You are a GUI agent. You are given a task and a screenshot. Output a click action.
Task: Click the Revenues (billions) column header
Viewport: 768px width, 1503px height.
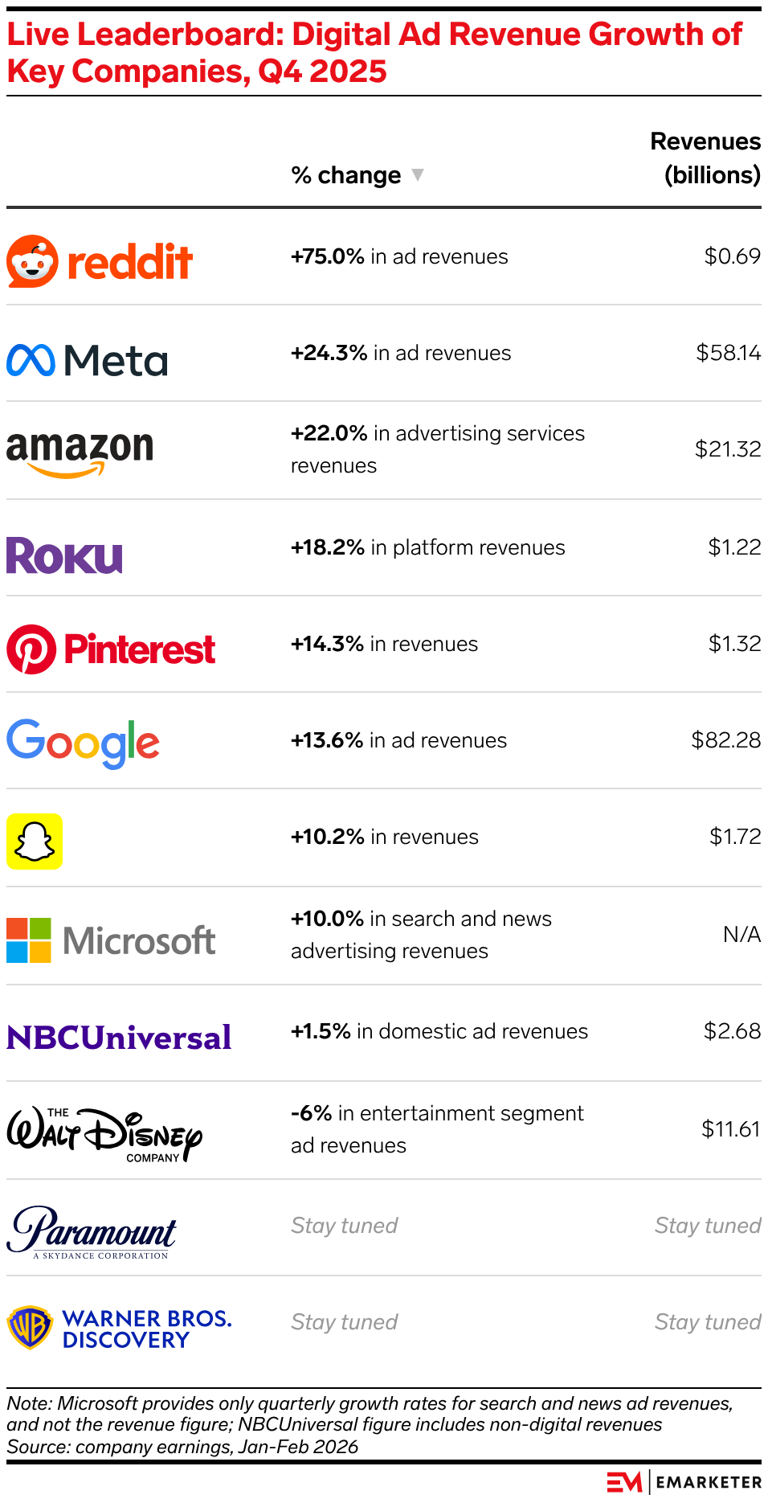tap(705, 158)
